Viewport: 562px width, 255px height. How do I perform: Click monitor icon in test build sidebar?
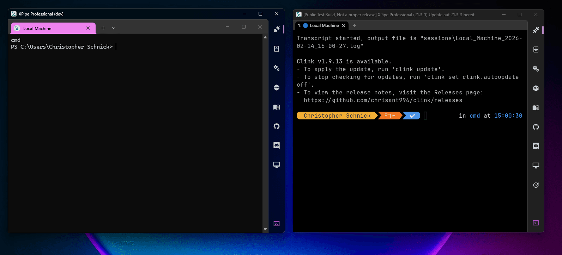point(536,166)
